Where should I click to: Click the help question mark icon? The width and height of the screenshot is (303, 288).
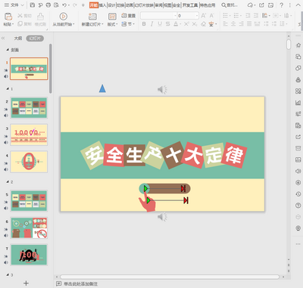[x=281, y=5]
